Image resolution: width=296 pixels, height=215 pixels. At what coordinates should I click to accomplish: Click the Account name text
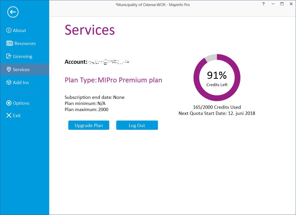click(109, 62)
